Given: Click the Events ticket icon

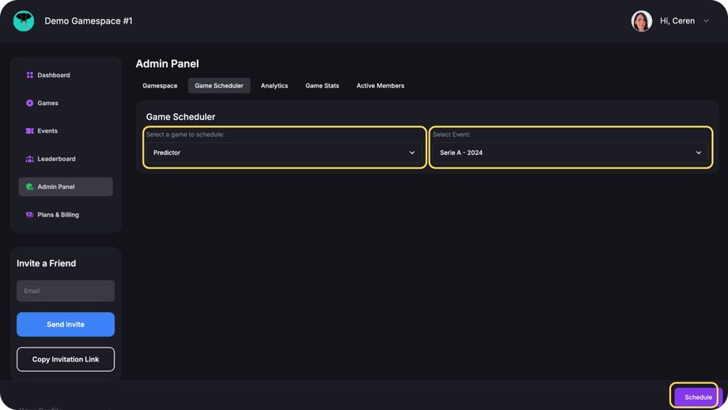Looking at the screenshot, I should coord(30,131).
